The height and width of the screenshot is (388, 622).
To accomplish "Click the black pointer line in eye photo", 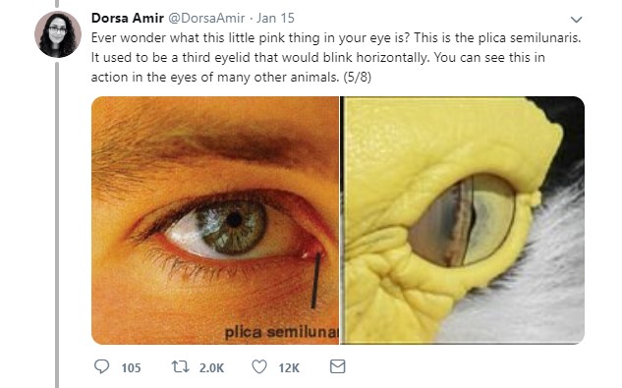I will [315, 280].
